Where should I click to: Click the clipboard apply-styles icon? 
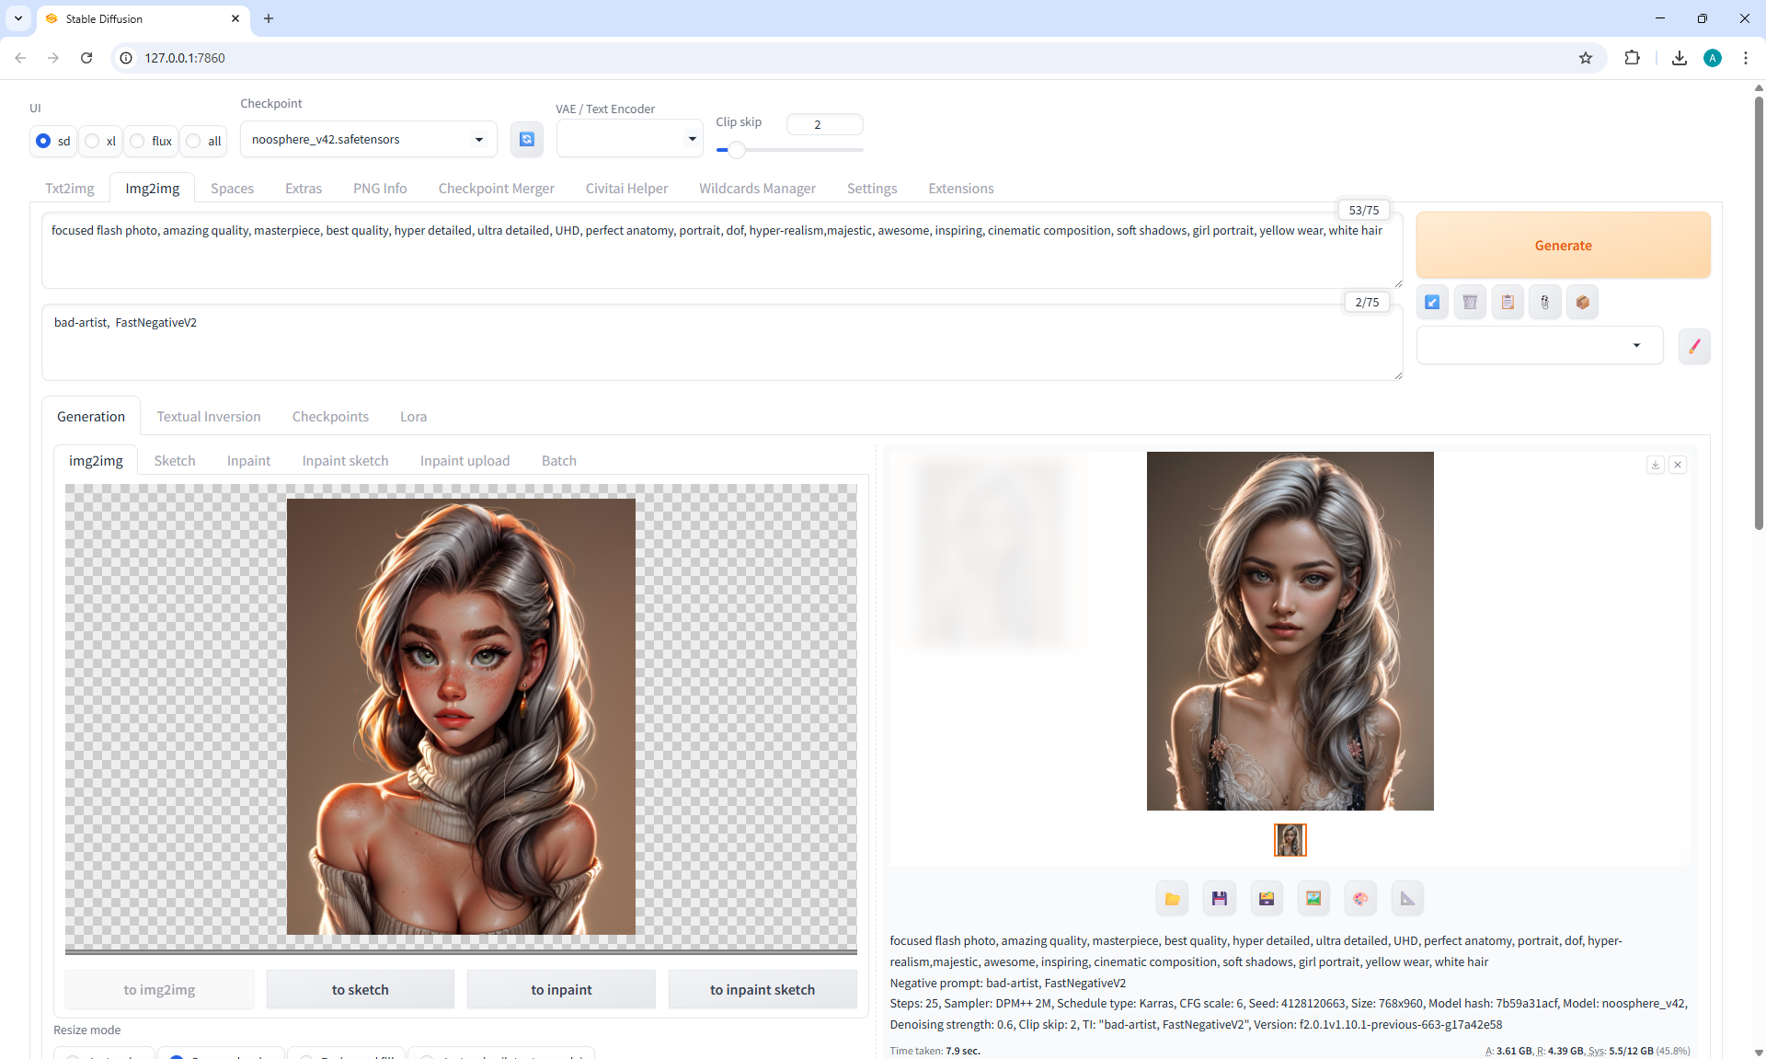(x=1508, y=302)
